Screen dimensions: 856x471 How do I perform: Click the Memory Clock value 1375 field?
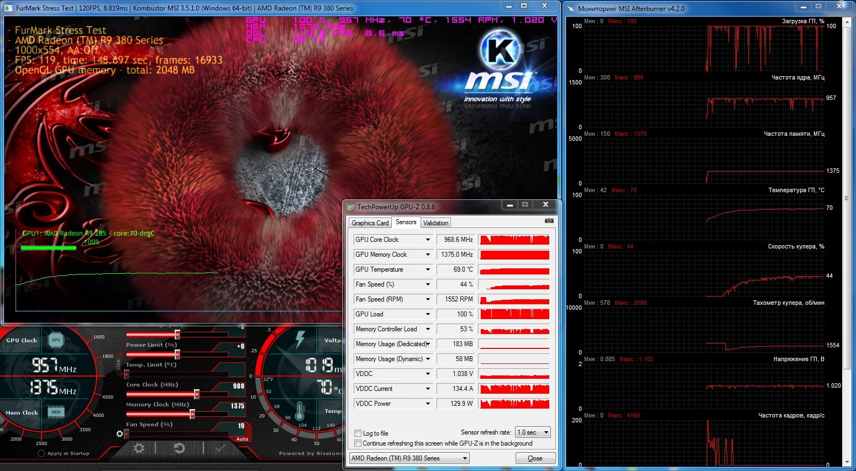[x=237, y=406]
